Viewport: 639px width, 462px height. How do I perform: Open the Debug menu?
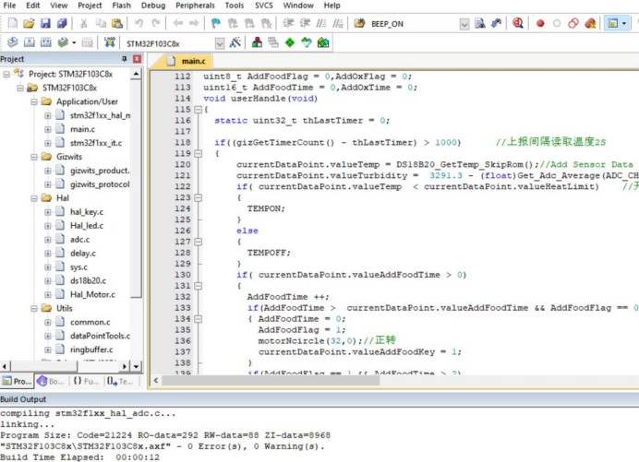click(153, 6)
